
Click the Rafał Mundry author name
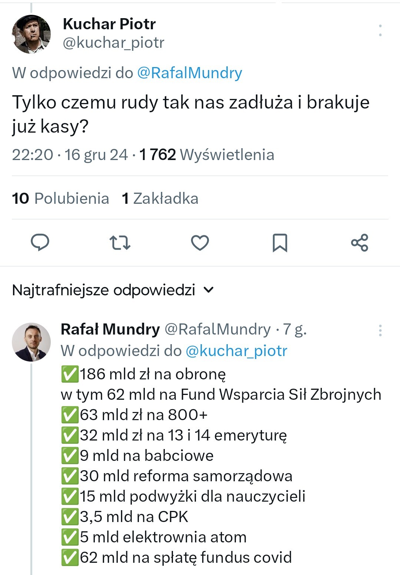110,329
